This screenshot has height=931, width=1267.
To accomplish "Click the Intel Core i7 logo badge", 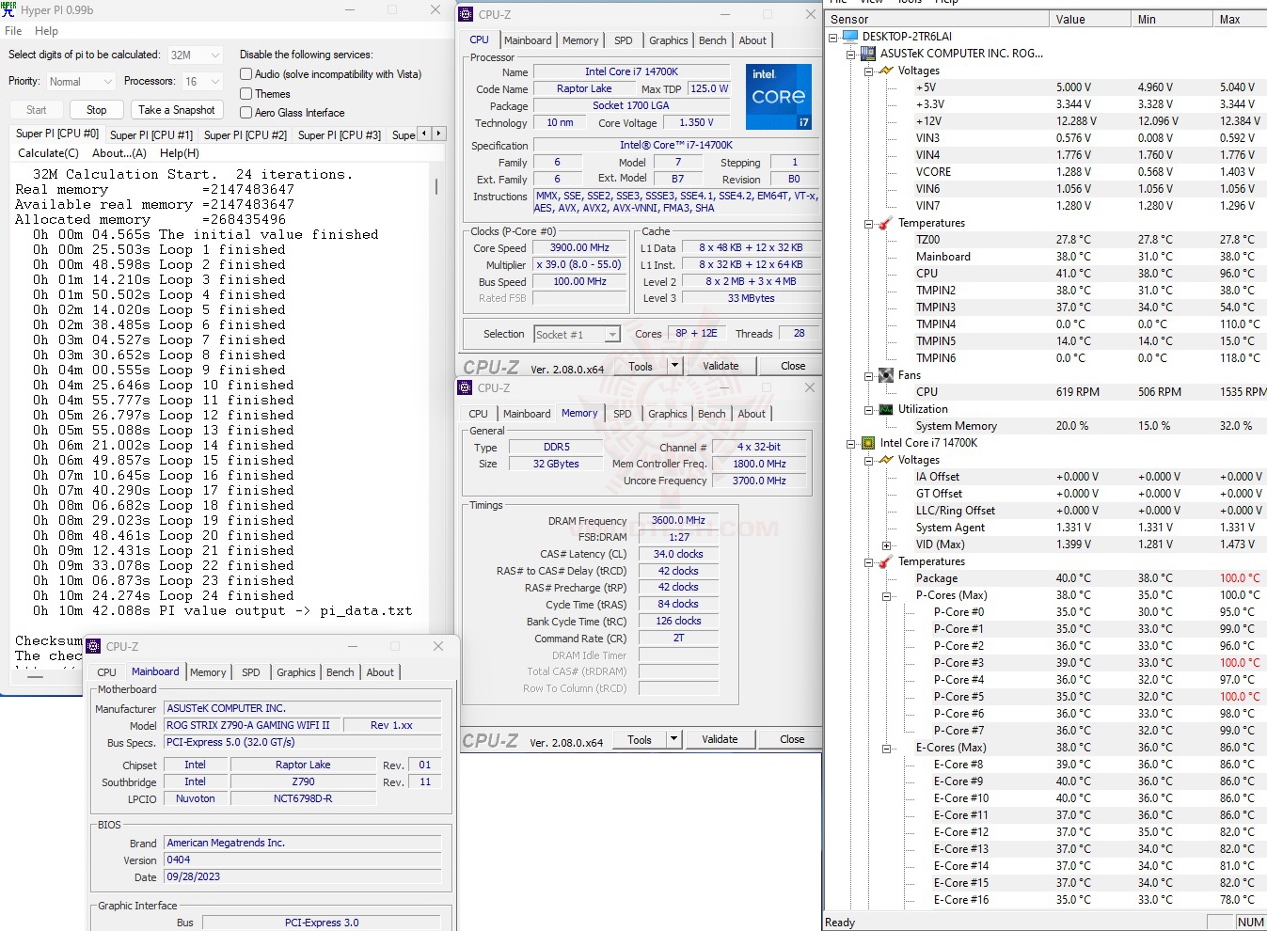I will click(778, 96).
